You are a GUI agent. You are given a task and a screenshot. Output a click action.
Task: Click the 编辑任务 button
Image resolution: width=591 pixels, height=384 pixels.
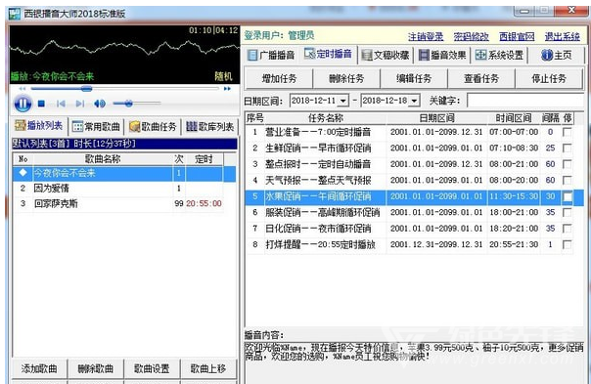point(414,78)
